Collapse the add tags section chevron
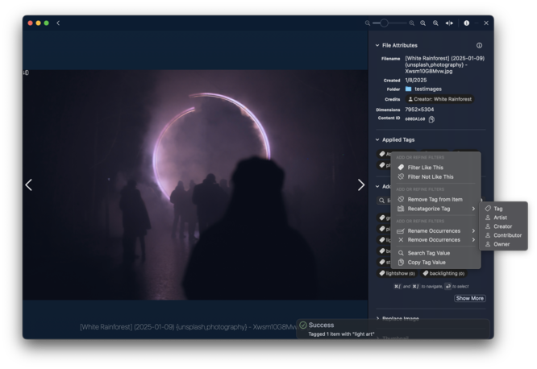The height and width of the screenshot is (369, 537). [x=377, y=187]
